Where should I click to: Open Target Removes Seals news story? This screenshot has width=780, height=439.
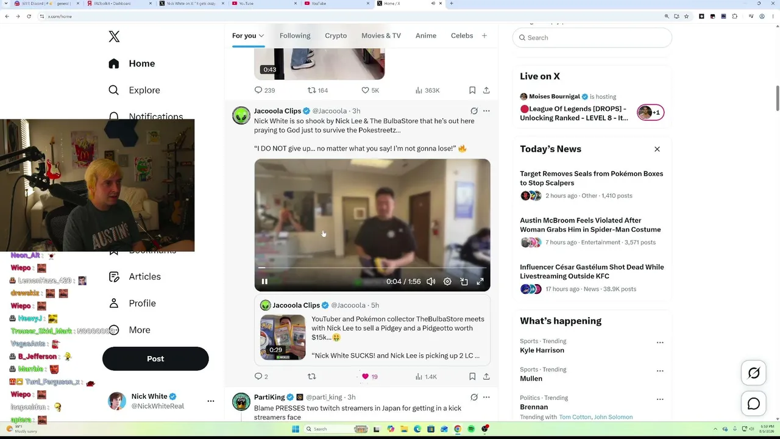591,184
